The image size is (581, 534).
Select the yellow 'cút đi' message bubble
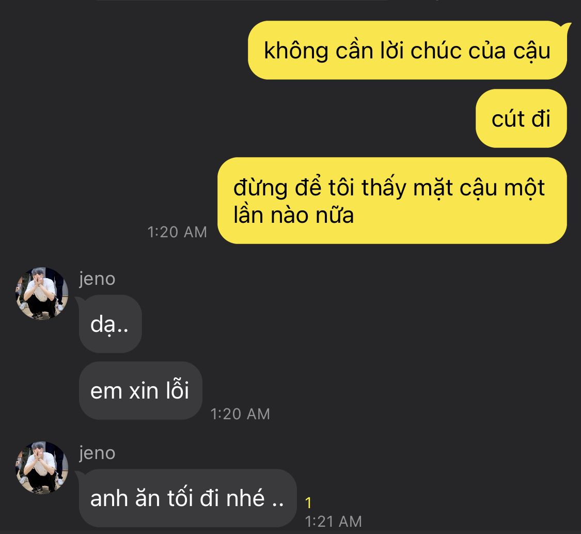(x=521, y=118)
